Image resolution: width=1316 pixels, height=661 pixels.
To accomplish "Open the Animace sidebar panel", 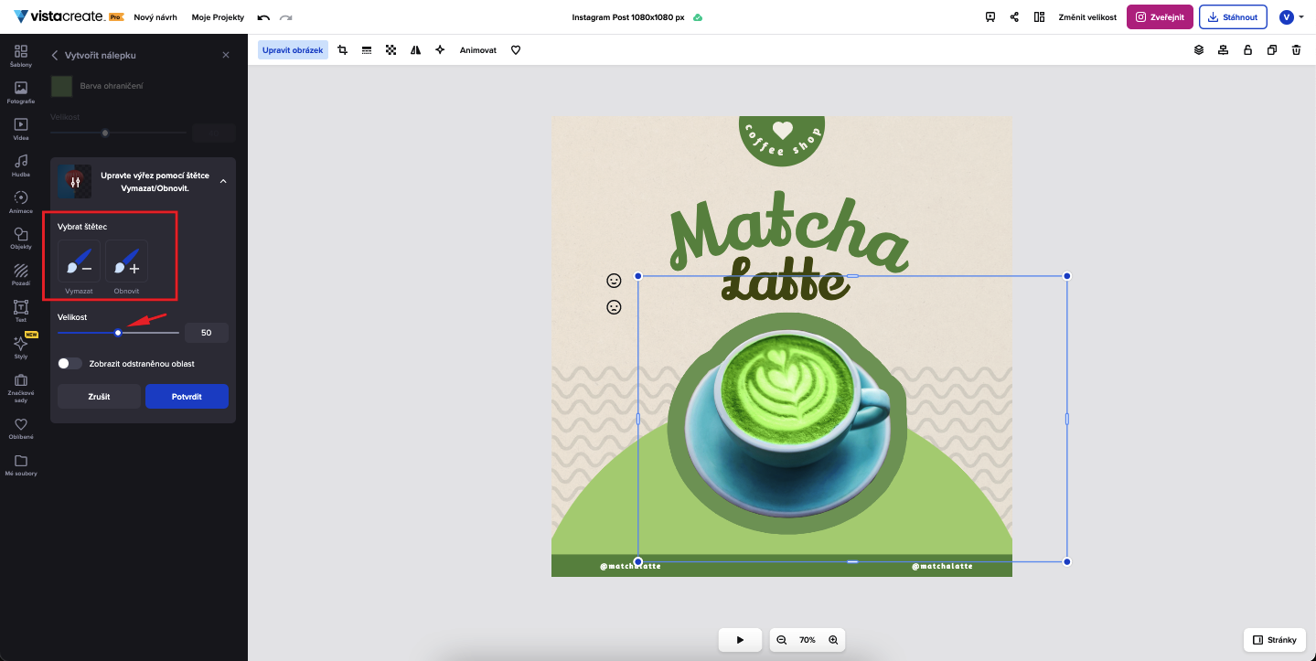I will click(21, 201).
